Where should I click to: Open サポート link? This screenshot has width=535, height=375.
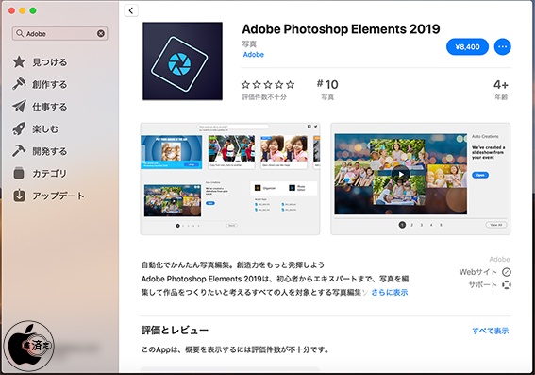point(483,284)
